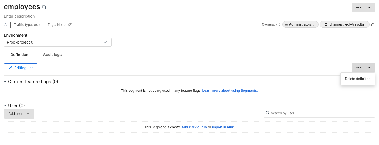Choose Delete definition from the menu

[358, 79]
